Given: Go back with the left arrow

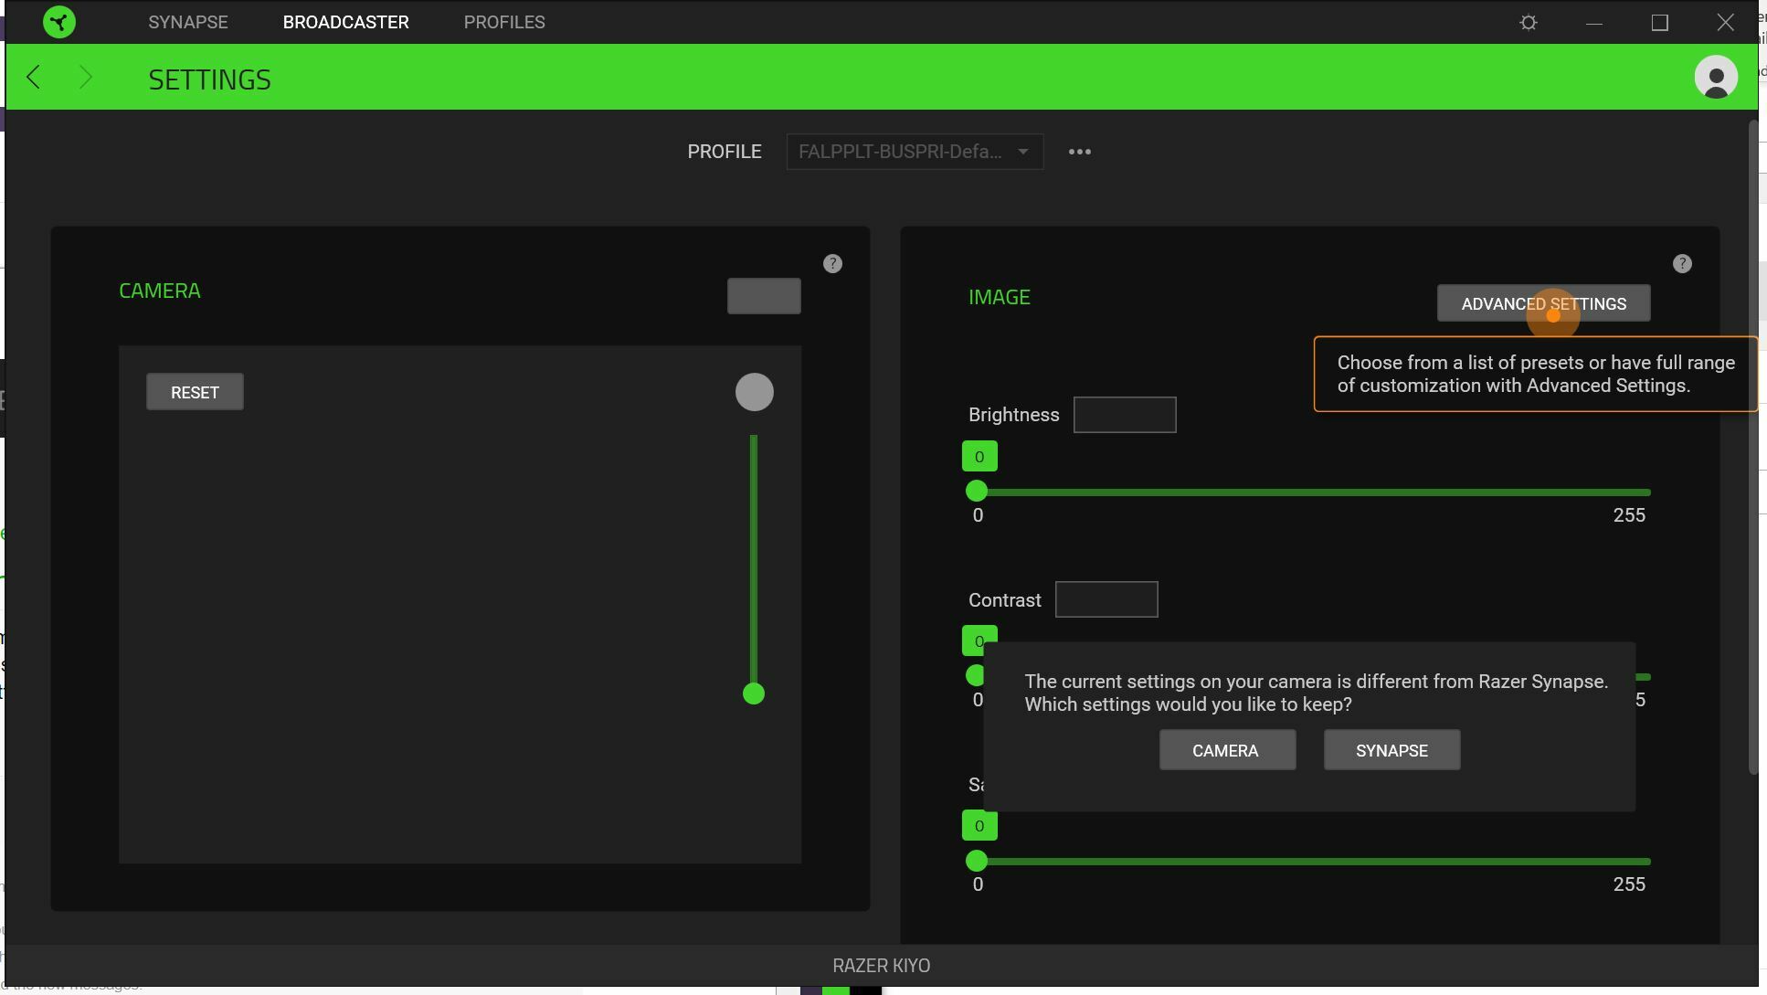Looking at the screenshot, I should point(34,77).
